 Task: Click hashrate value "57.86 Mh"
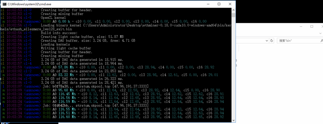click(66, 67)
